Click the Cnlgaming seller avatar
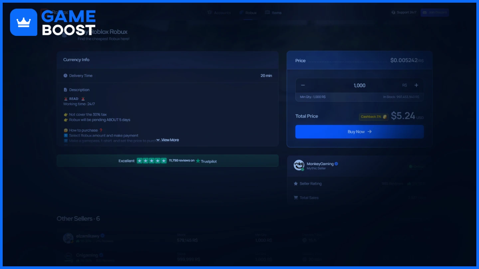Screen dimensions: 479x269 [x=68, y=257]
